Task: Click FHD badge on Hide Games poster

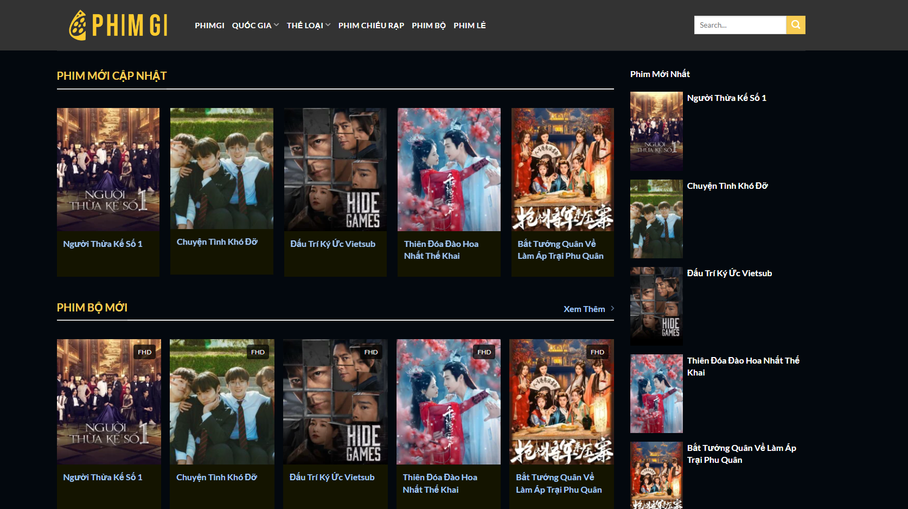Action: click(371, 352)
